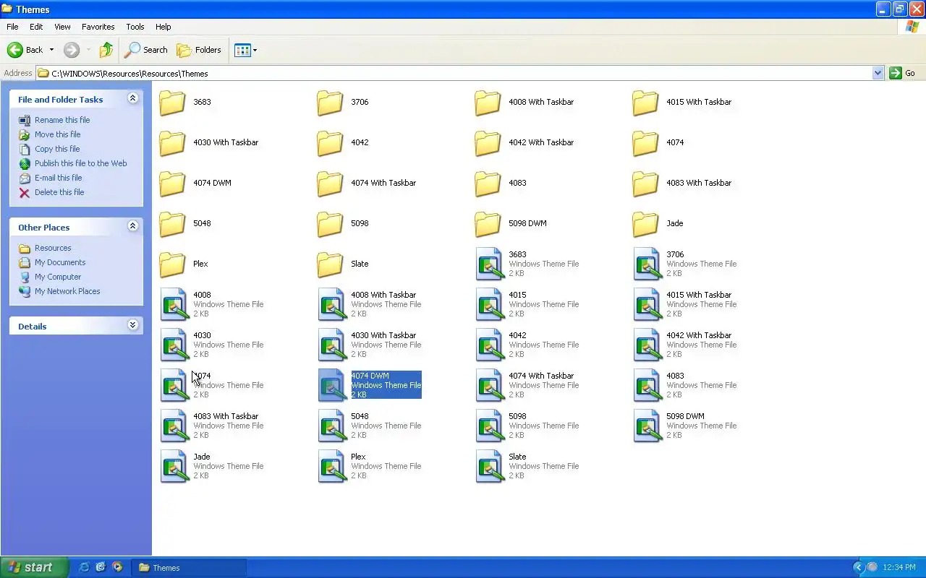Select the 4074 DWM folder icon

(172, 183)
